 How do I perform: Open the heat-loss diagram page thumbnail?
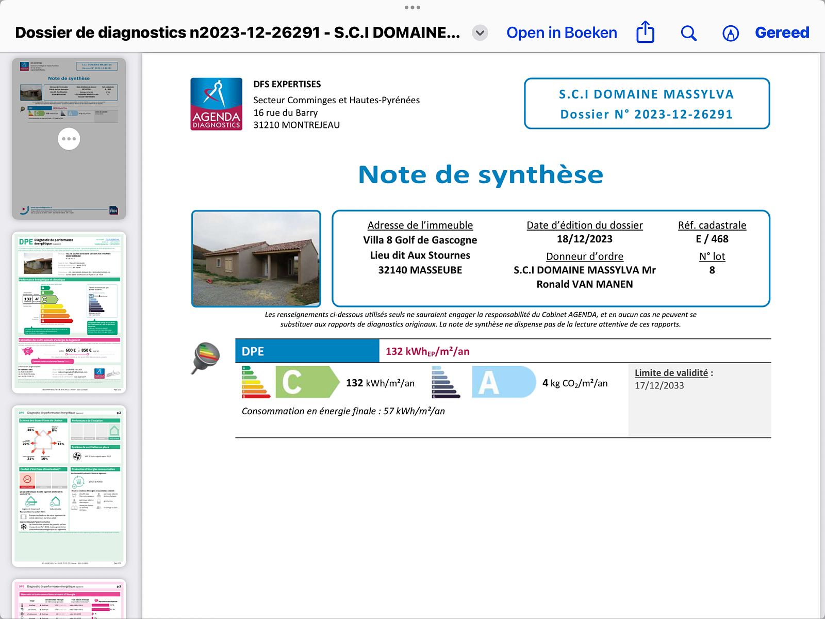69,486
